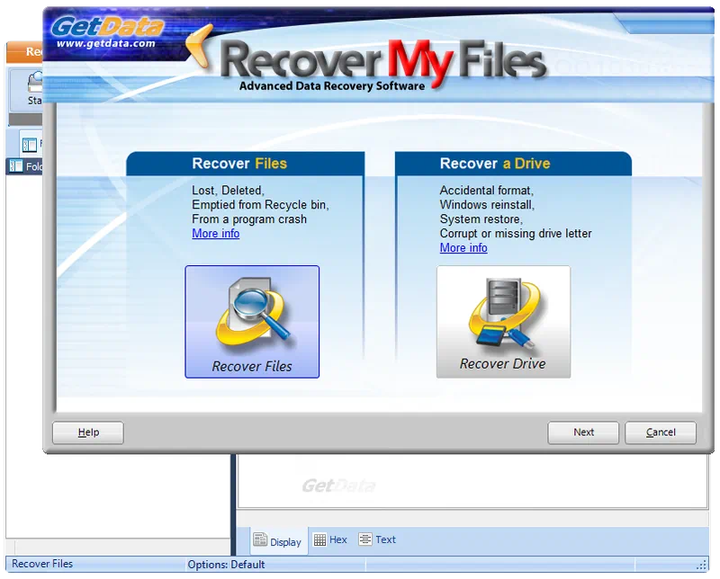The image size is (720, 579).
Task: Click 'Options: Default' in status bar
Action: click(226, 565)
